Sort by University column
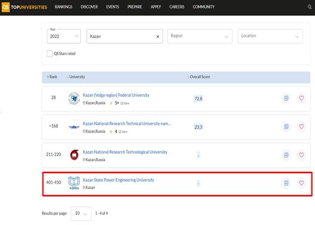Image resolution: width=315 pixels, height=225 pixels. (x=76, y=77)
